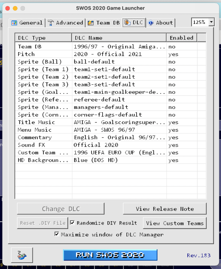Screen dimensions: 221x269
Task: Click the General tab grid icon
Action: pos(14,23)
